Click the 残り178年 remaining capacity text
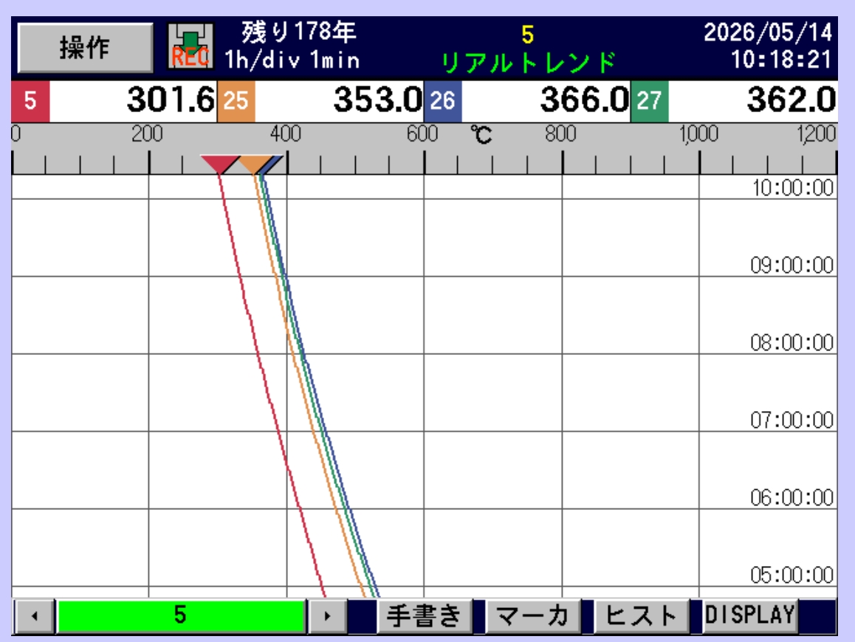The height and width of the screenshot is (642, 855). point(299,32)
